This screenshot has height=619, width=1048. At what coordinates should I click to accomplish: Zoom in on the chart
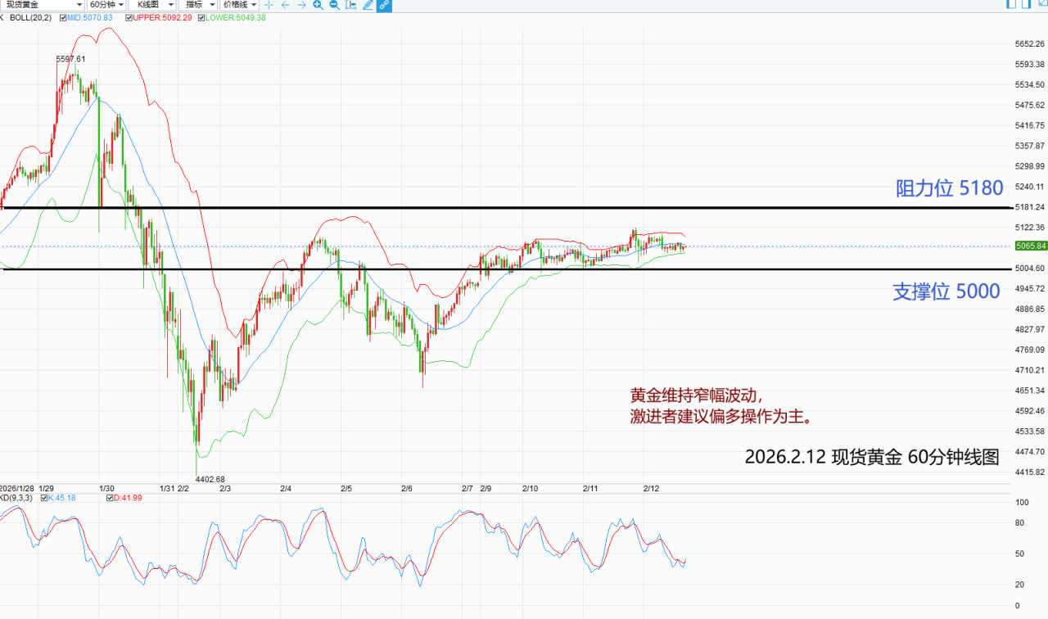[x=318, y=5]
